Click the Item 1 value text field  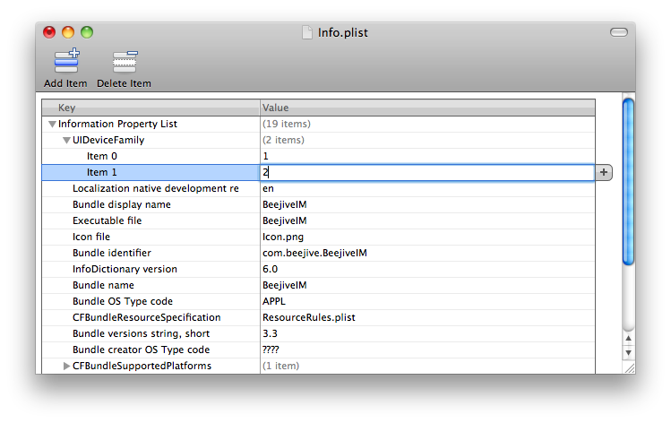click(x=426, y=172)
